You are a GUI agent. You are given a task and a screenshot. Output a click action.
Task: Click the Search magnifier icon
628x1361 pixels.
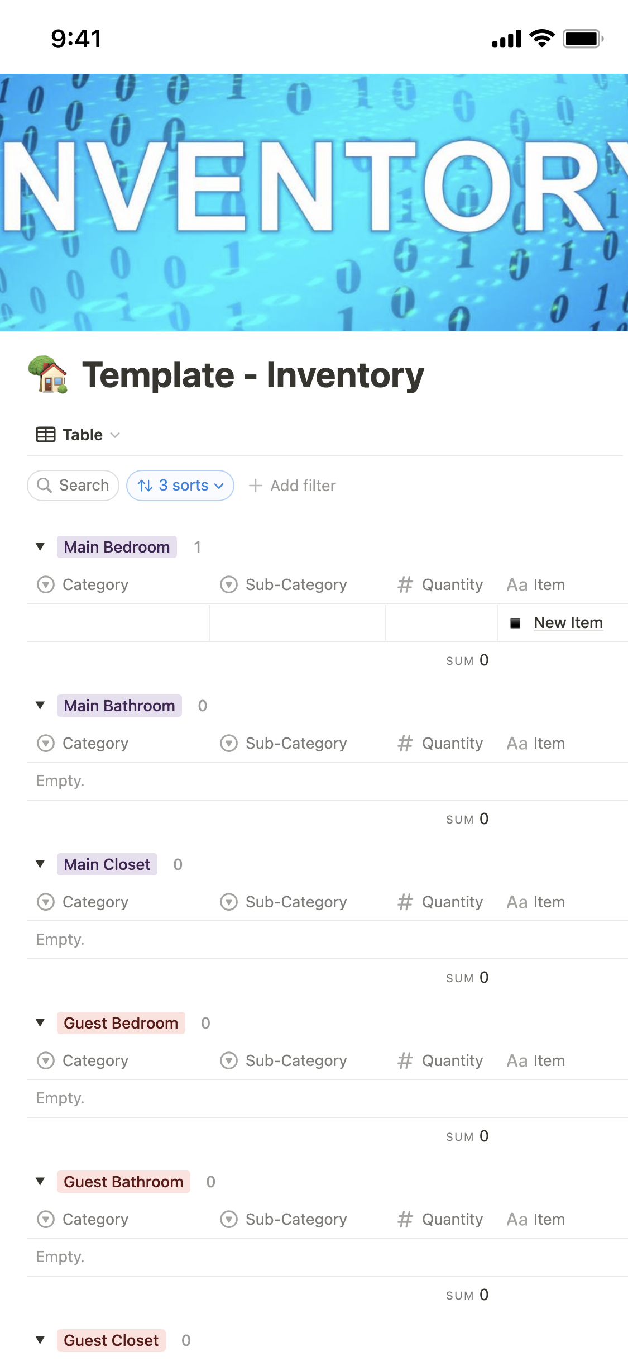(x=45, y=485)
